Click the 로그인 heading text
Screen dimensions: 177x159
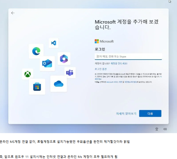[100, 49]
